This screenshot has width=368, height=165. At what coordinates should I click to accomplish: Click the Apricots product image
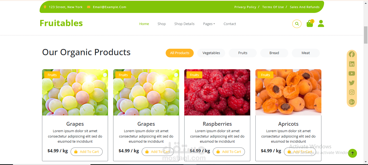pyautogui.click(x=288, y=92)
